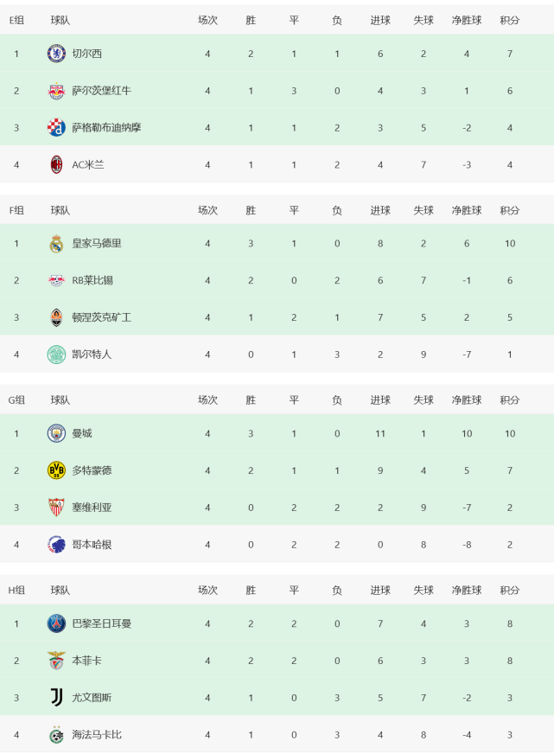
Task: Click the 积分 column header in E组
Action: [510, 20]
